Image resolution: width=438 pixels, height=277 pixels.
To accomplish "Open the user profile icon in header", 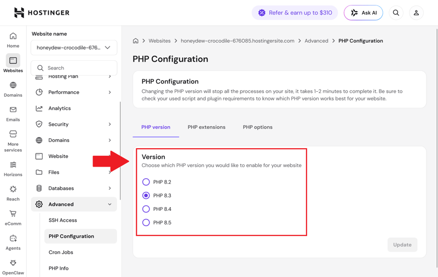I will point(416,13).
